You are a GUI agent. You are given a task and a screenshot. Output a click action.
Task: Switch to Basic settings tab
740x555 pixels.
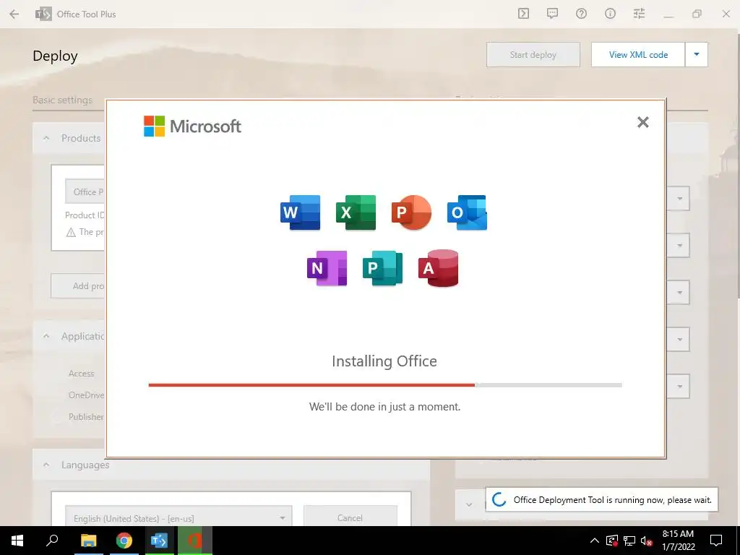tap(62, 100)
